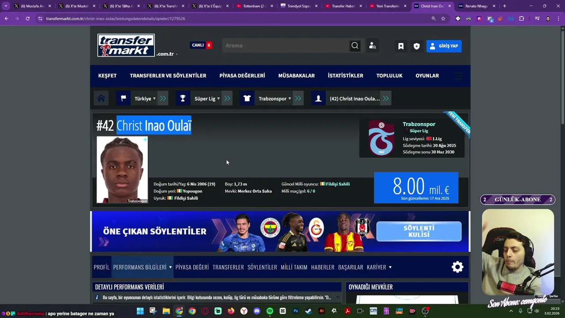565x318 pixels.
Task: Open the bookmark watchlist icon in header
Action: (401, 46)
